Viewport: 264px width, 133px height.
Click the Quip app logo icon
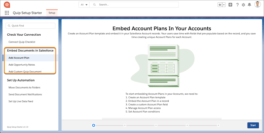click(7, 5)
